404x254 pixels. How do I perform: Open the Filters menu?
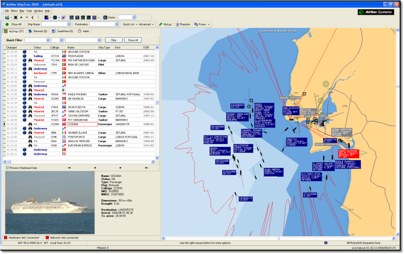tap(14, 11)
